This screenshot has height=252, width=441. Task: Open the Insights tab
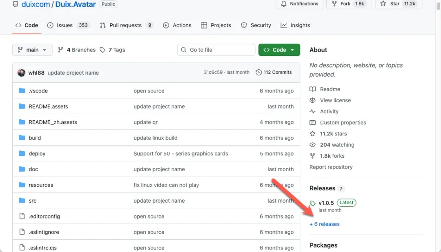pos(295,25)
